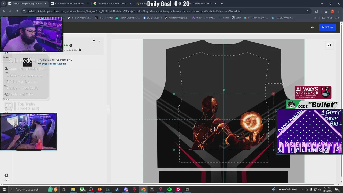Viewport: 343px width, 193px height.
Task: Open Discord from taskbar
Action: point(126,190)
